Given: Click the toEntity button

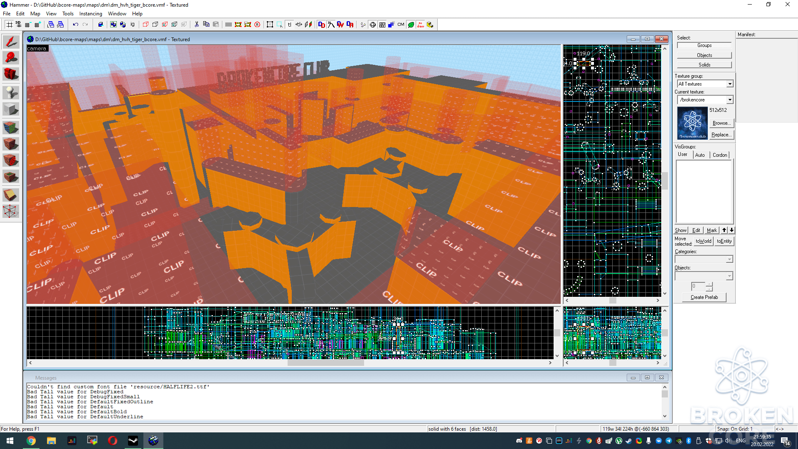Looking at the screenshot, I should click(x=724, y=241).
